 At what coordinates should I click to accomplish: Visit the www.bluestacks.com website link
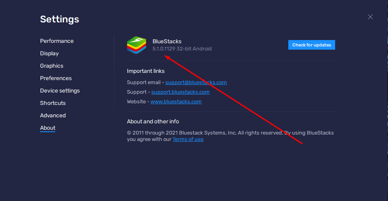[176, 102]
